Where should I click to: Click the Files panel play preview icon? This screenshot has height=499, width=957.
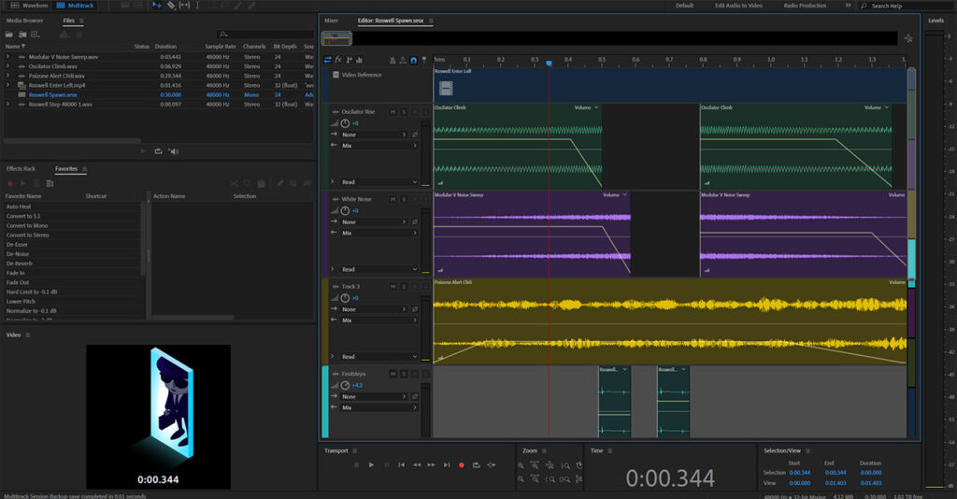click(143, 151)
